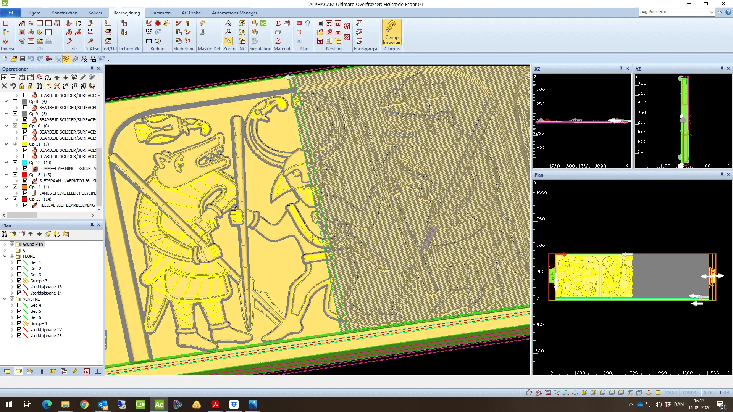The image size is (733, 412).
Task: Click the move up arrow in Plan panel toolbar
Action: 31,234
